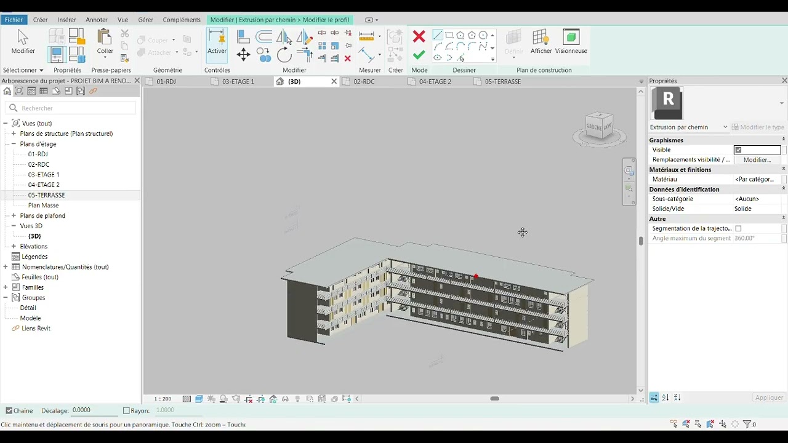Select the Line draw tool

tap(437, 35)
